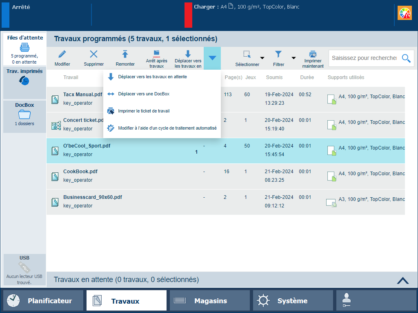Expand the Travaux en attente panel

click(x=402, y=280)
